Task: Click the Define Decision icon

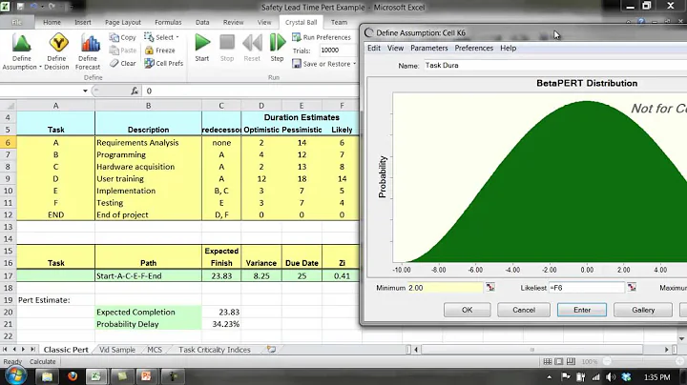Action: tap(57, 43)
